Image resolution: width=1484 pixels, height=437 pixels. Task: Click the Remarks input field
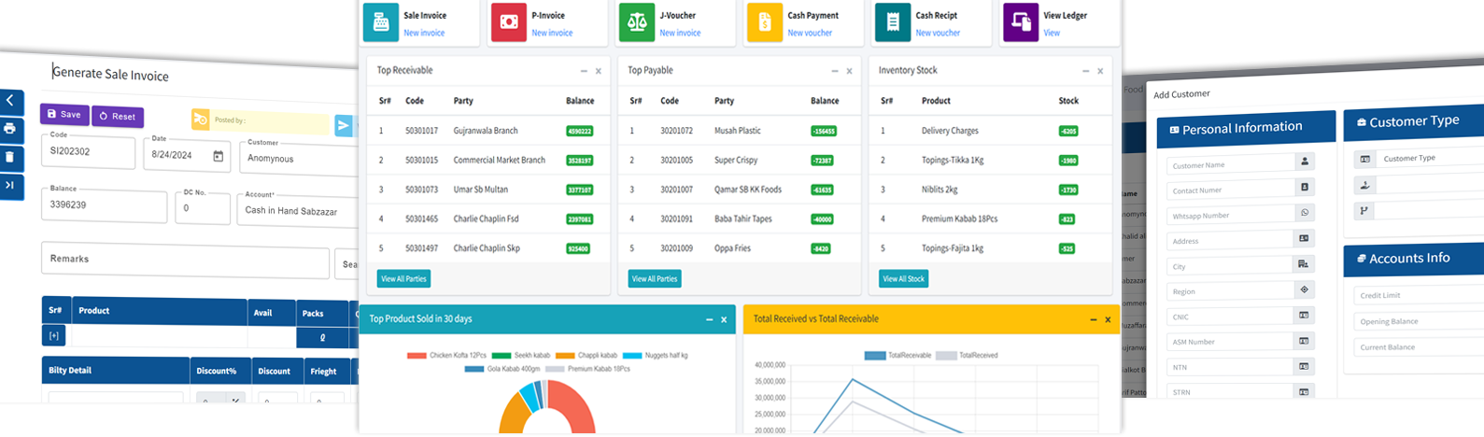pos(185,261)
